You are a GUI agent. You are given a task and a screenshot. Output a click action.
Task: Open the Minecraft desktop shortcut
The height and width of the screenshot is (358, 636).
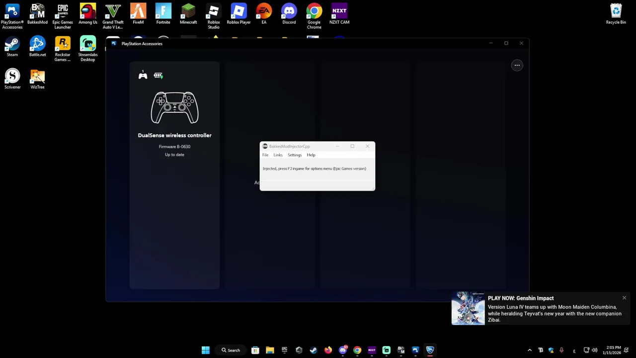point(188,14)
